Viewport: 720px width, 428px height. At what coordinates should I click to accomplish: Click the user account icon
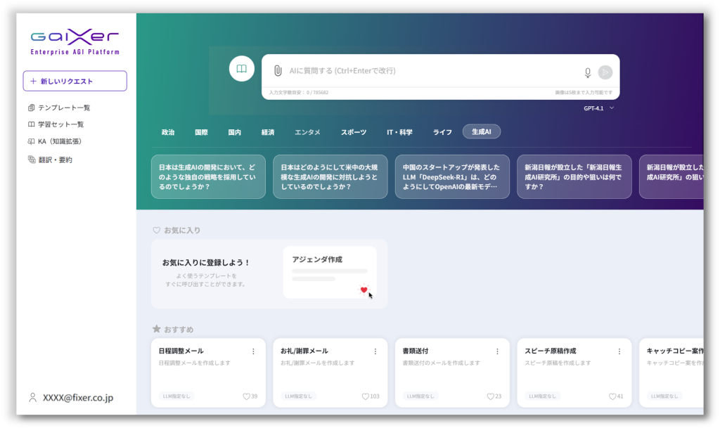tap(32, 398)
